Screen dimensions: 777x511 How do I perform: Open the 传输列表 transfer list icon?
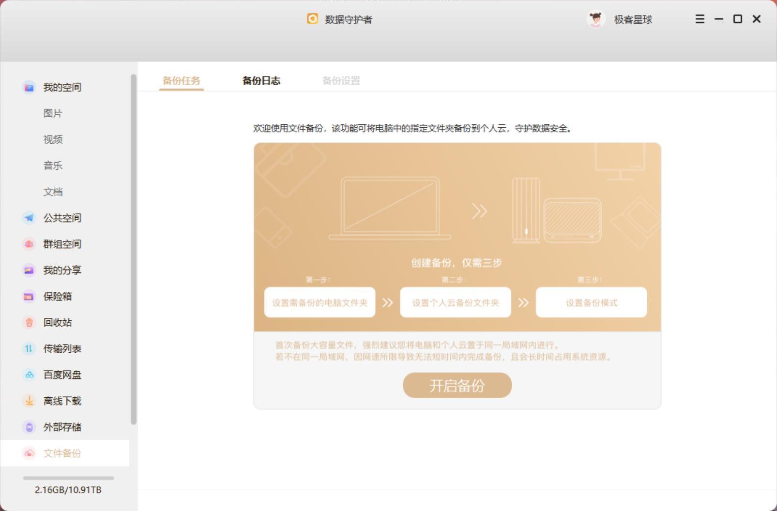(29, 348)
